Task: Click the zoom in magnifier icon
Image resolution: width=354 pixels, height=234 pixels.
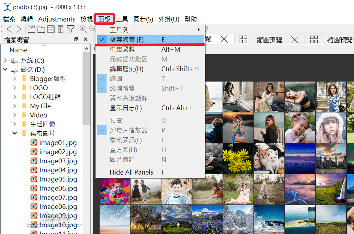Action: click(x=83, y=29)
